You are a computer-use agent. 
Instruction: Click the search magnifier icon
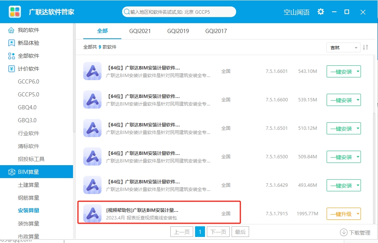(127, 11)
